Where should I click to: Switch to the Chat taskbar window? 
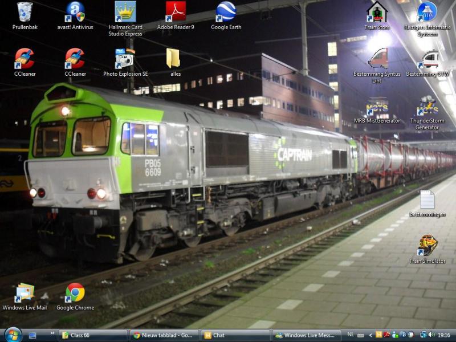(235, 335)
